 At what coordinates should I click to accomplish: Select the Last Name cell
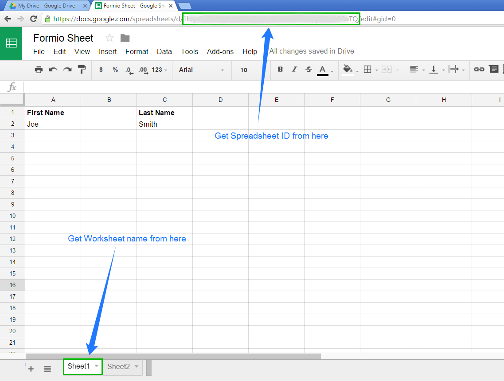[164, 113]
